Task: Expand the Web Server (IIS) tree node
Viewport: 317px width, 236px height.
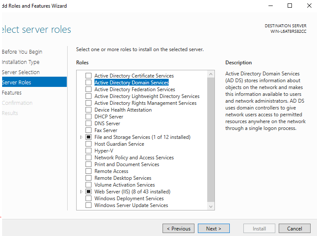Action: [81, 191]
